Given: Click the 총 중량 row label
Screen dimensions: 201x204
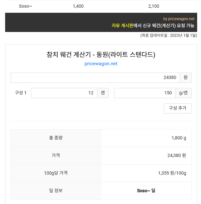Looking at the screenshot, I should click(x=56, y=138).
